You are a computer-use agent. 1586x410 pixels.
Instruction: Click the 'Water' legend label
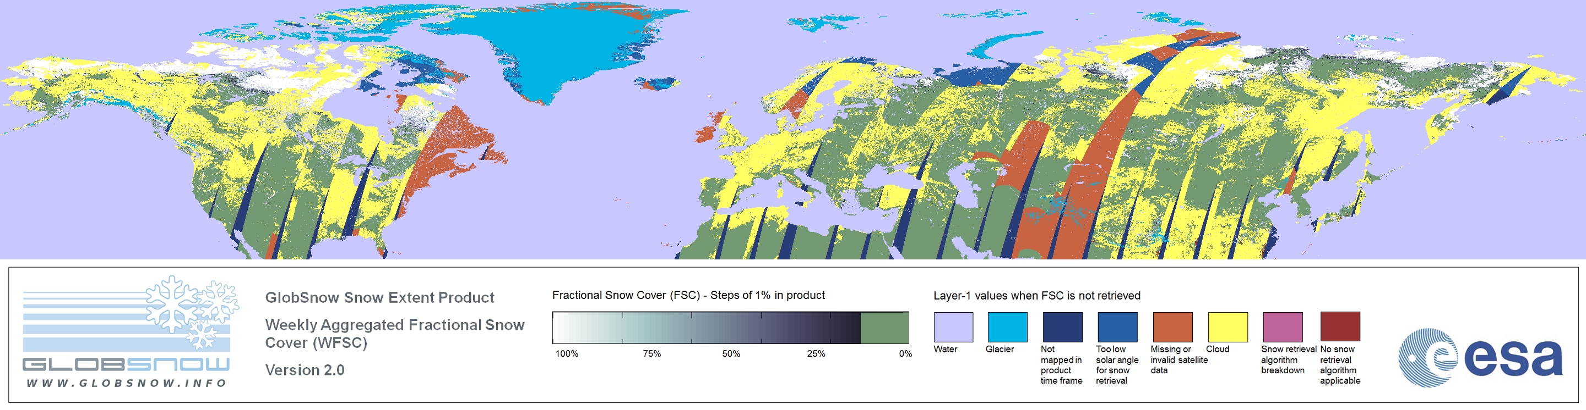[x=945, y=349]
